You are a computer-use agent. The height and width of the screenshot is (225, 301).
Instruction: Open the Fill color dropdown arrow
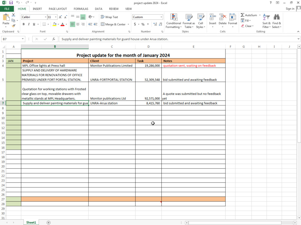tap(58, 24)
